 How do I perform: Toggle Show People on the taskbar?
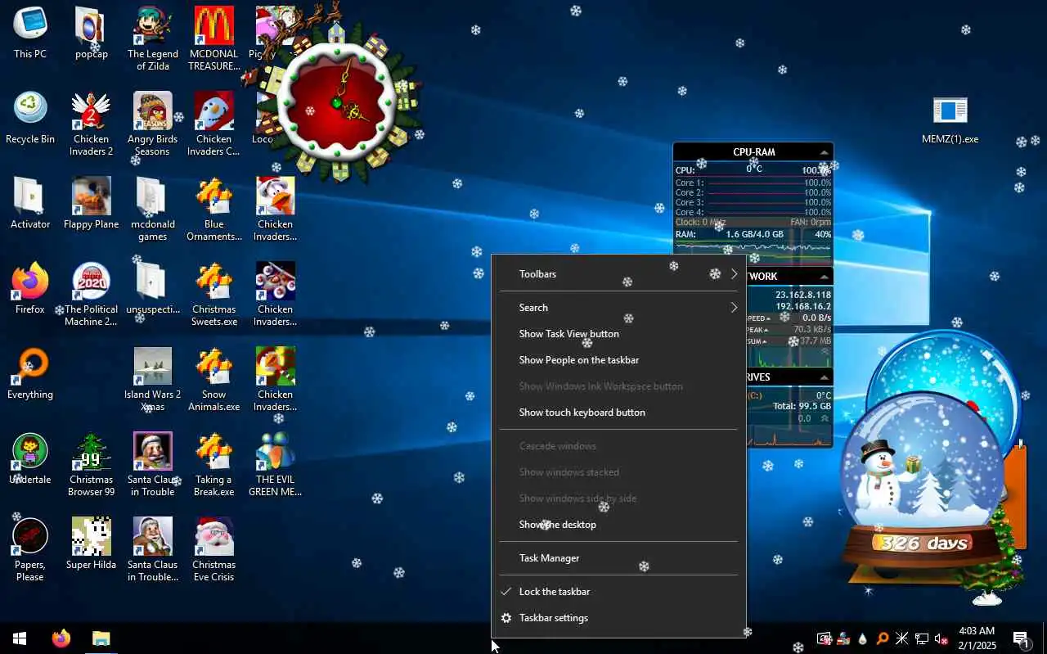point(618,360)
